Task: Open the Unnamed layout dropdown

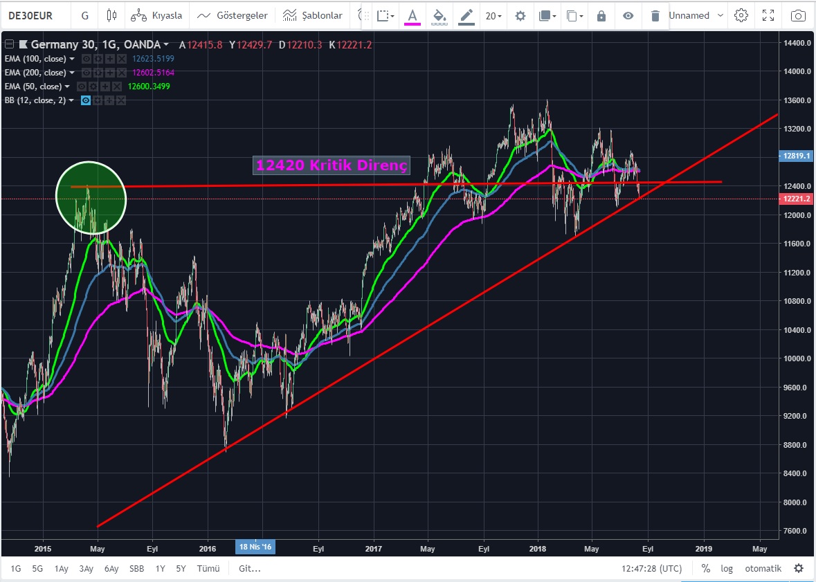Action: click(x=696, y=15)
